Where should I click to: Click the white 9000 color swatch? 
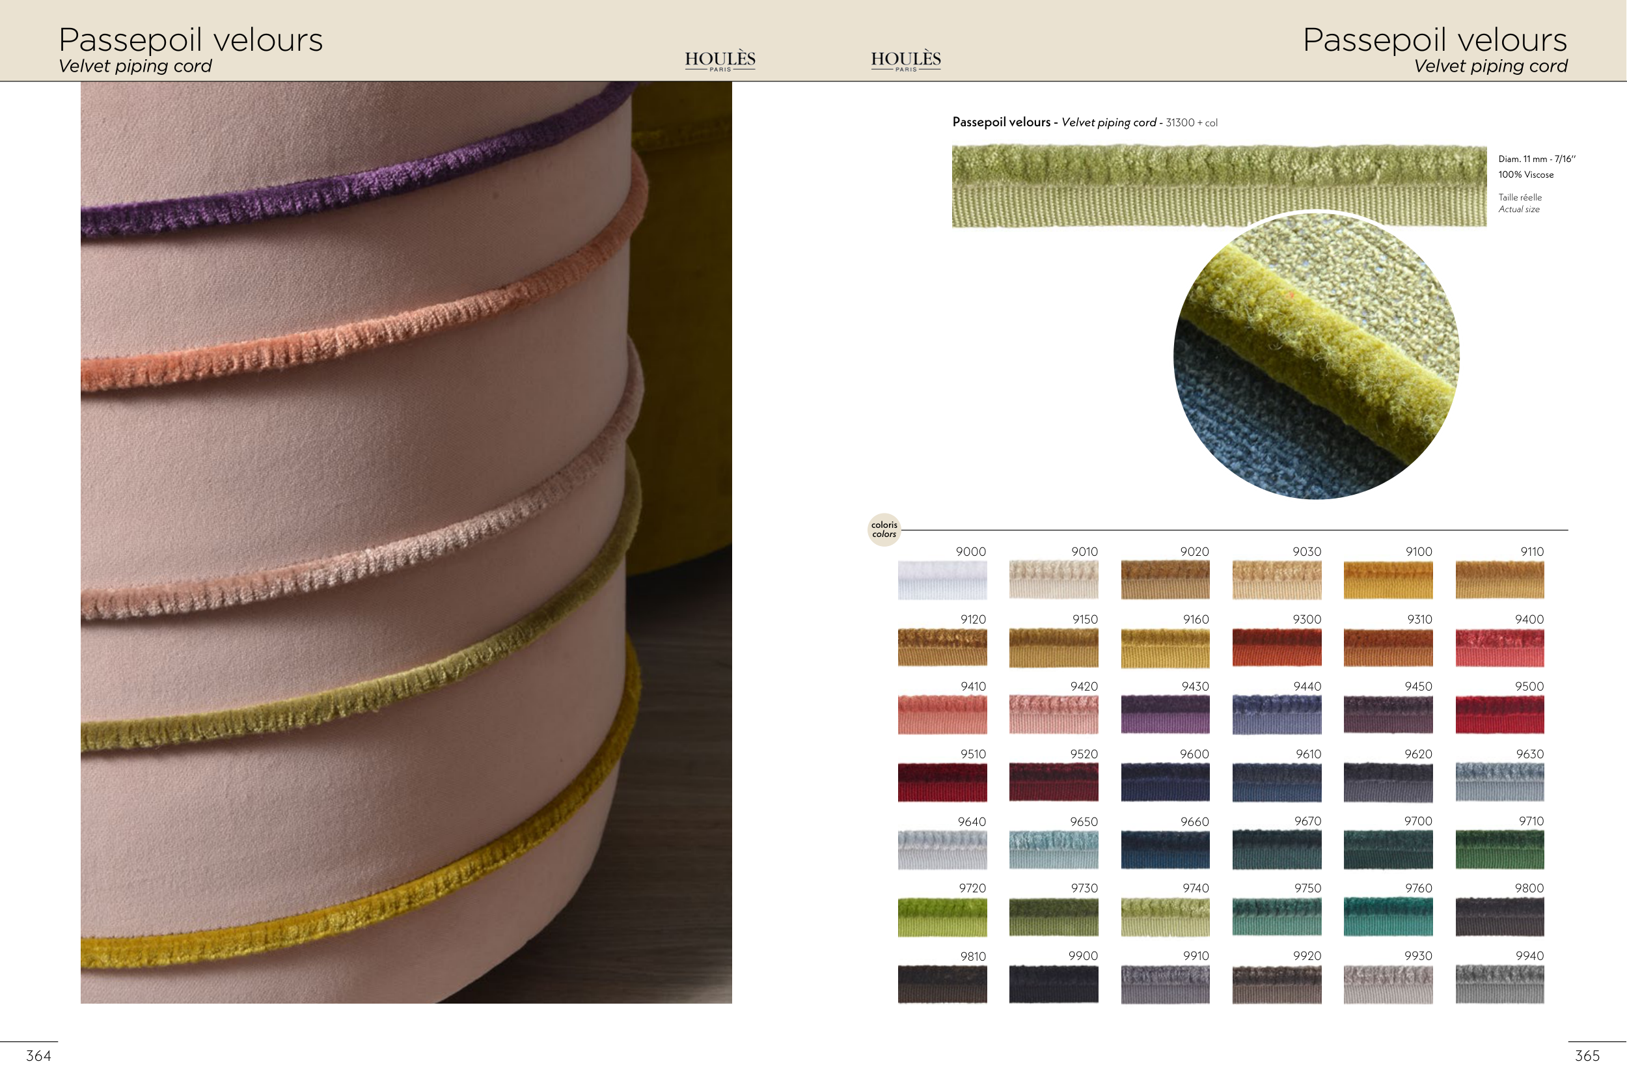click(x=942, y=580)
